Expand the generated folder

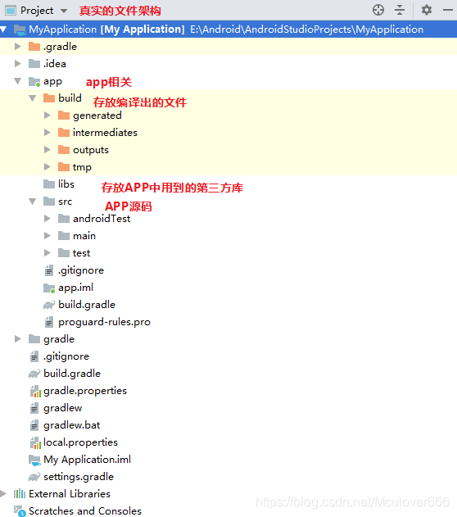(48, 116)
